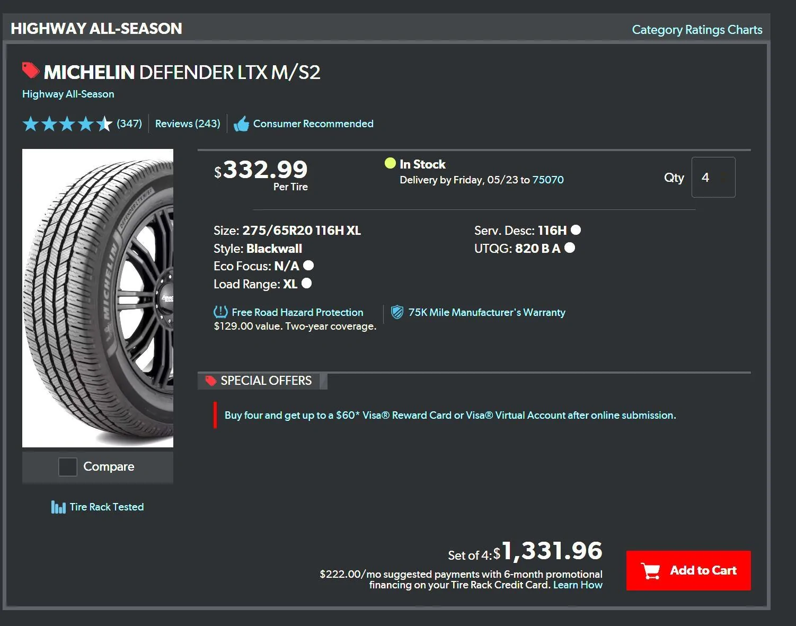Click the HIGHWAY ALL-SEASON section header
Viewport: 796px width, 626px height.
(96, 29)
